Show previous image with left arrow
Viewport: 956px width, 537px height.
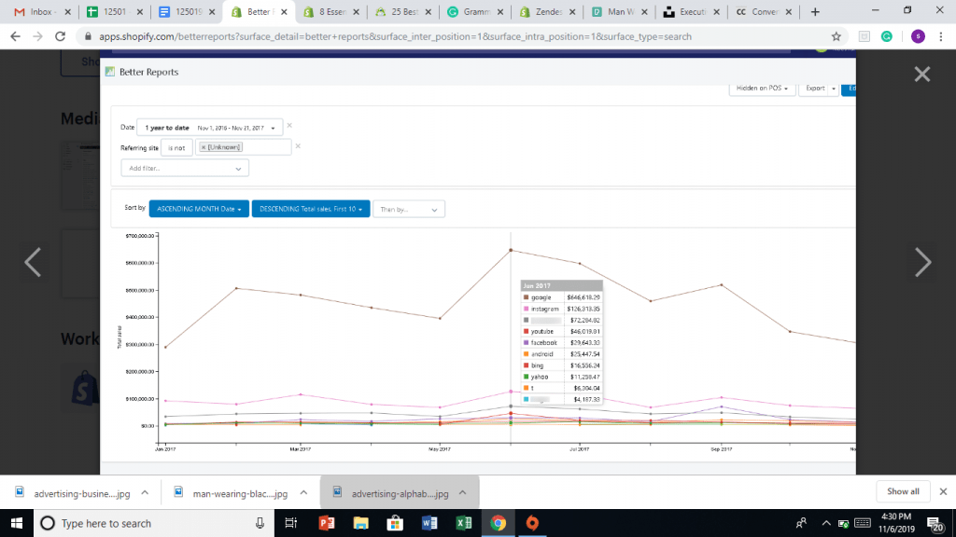click(33, 262)
